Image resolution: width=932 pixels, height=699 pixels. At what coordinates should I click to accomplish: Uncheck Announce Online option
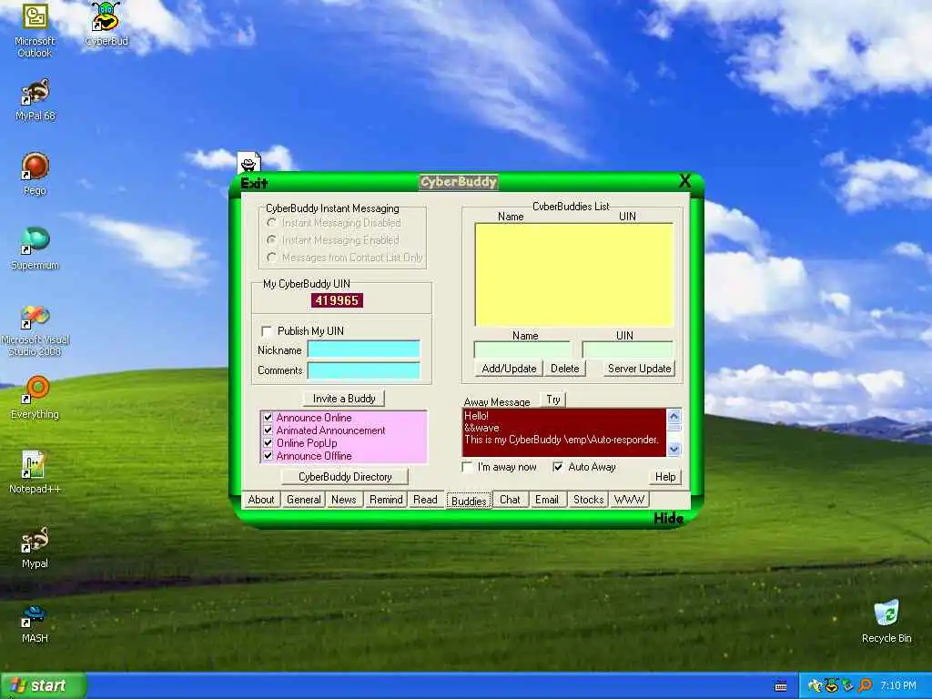pyautogui.click(x=268, y=417)
